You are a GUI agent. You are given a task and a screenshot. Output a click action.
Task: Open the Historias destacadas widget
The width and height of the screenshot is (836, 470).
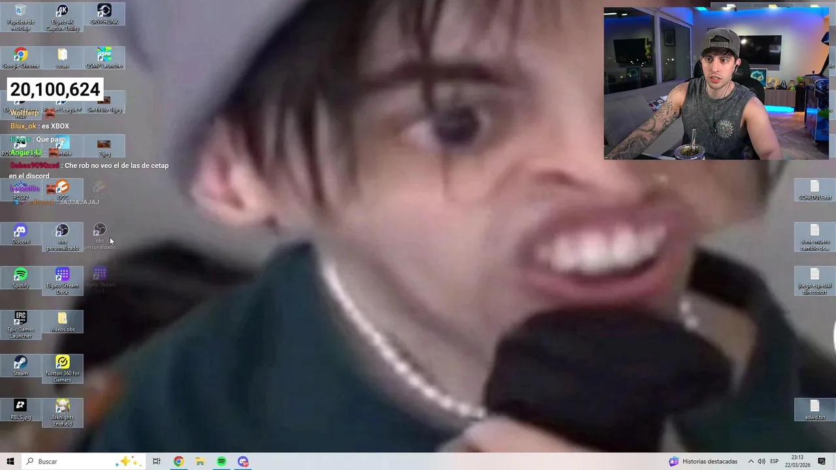[x=703, y=462]
